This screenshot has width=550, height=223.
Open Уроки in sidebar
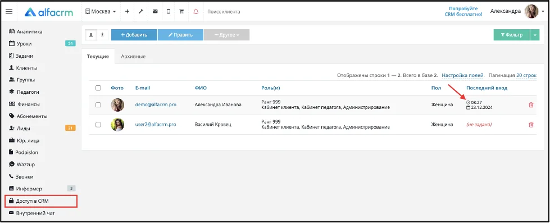tap(20, 44)
